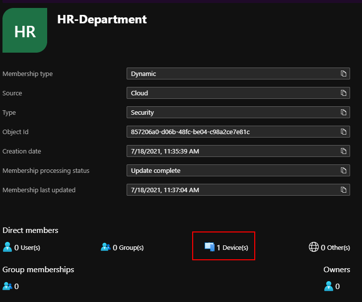Copy the Membership processing status value

(x=343, y=171)
